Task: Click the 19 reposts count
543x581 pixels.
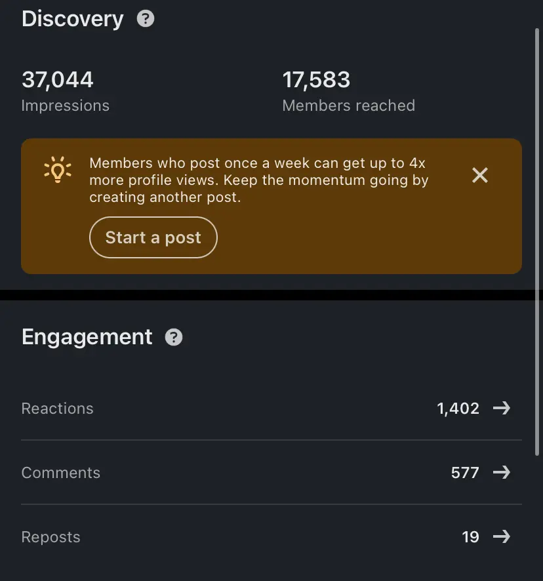Action: [x=471, y=536]
